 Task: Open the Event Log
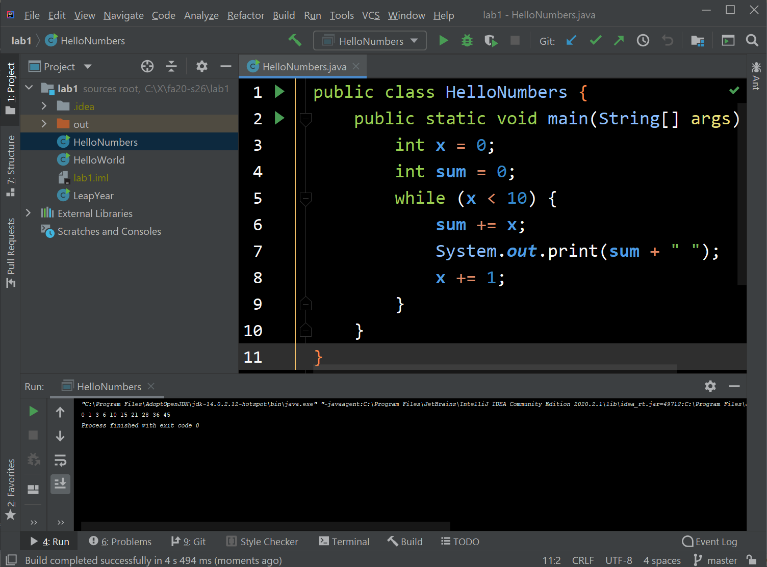click(710, 541)
